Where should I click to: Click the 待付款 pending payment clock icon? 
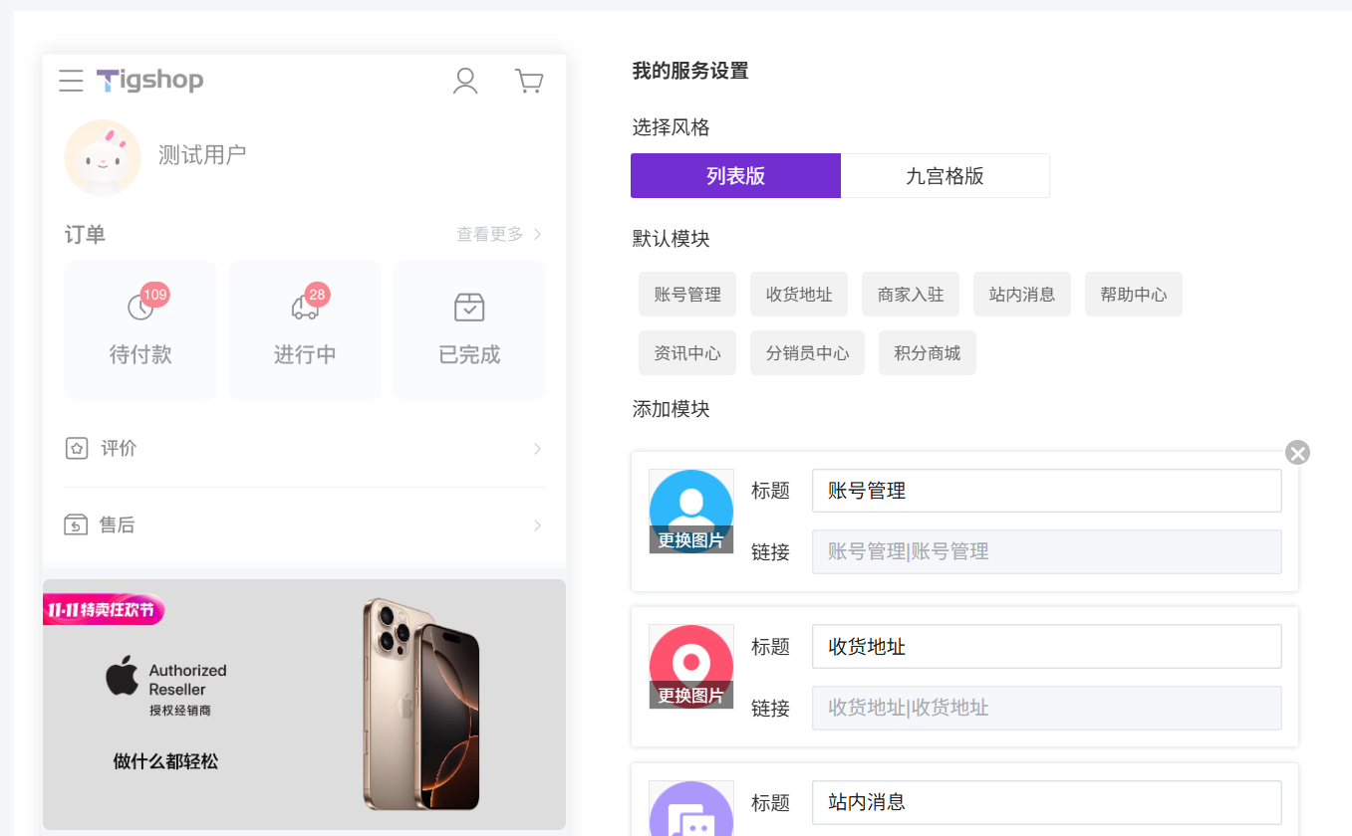(x=140, y=308)
